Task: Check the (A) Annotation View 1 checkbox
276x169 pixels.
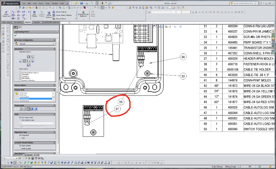Action: 21,73
